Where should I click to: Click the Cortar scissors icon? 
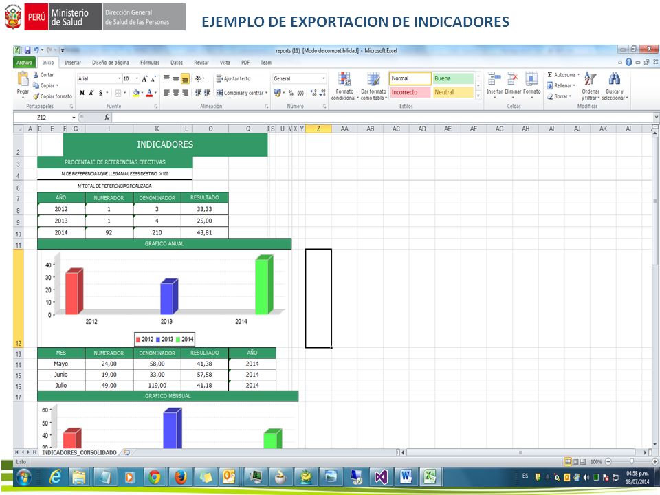click(36, 74)
